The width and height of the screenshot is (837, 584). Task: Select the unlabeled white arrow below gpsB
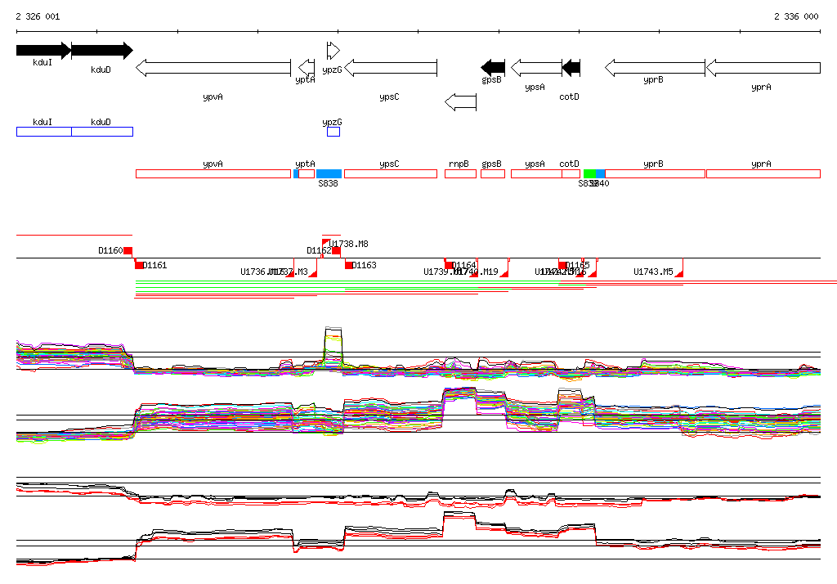point(461,102)
